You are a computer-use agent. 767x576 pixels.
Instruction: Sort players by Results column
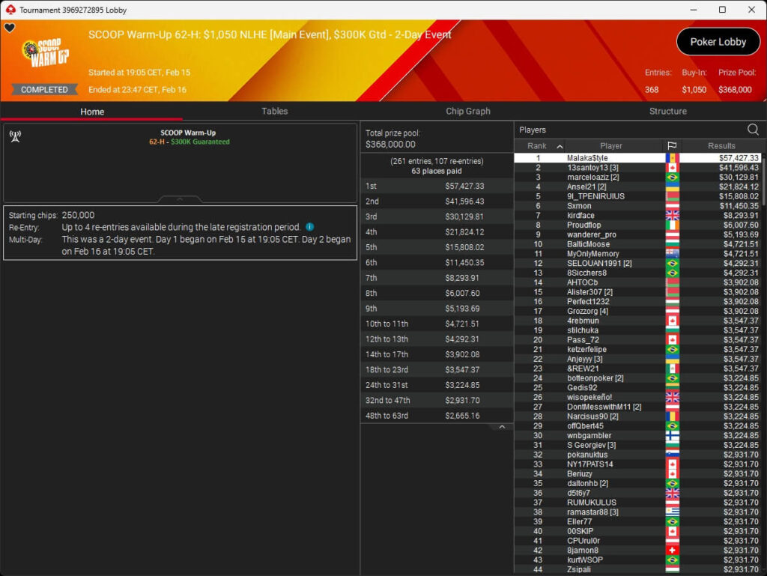click(721, 146)
